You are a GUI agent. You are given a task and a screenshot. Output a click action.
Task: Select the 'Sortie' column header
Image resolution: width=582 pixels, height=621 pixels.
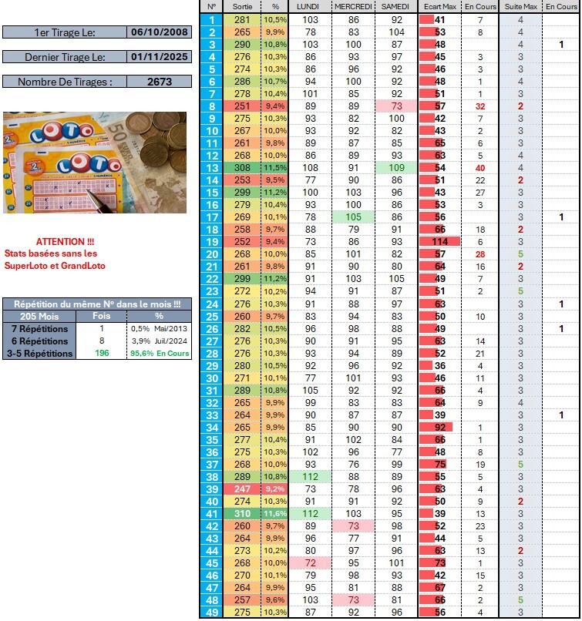coord(242,6)
